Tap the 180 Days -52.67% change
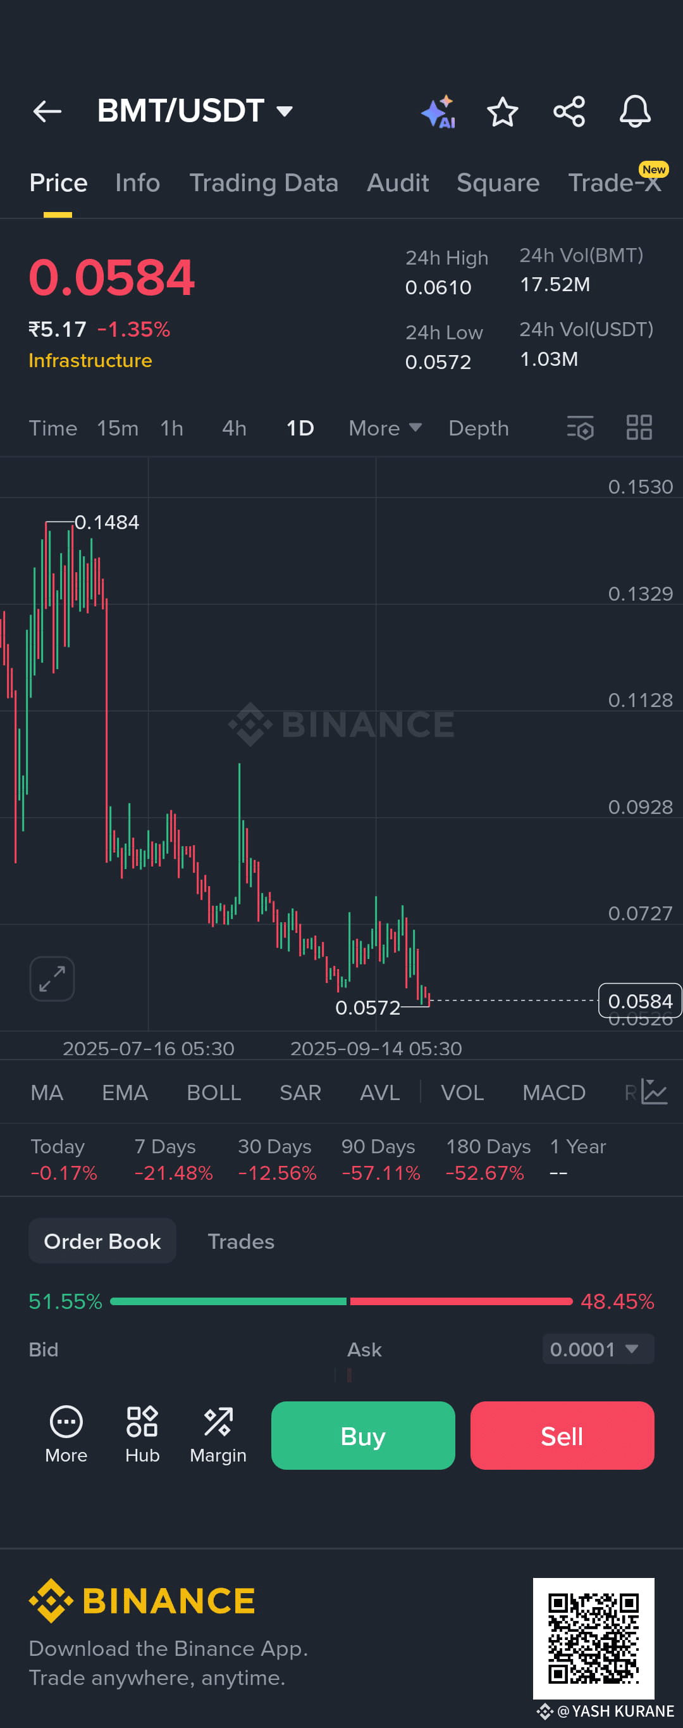This screenshot has height=1728, width=683. 488,1160
